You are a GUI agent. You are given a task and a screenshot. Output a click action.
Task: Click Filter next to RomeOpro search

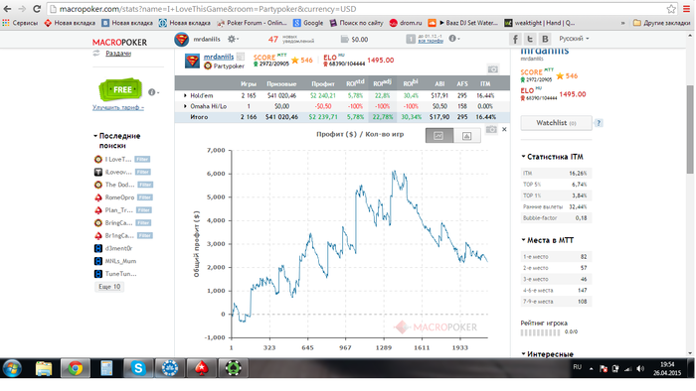[145, 197]
